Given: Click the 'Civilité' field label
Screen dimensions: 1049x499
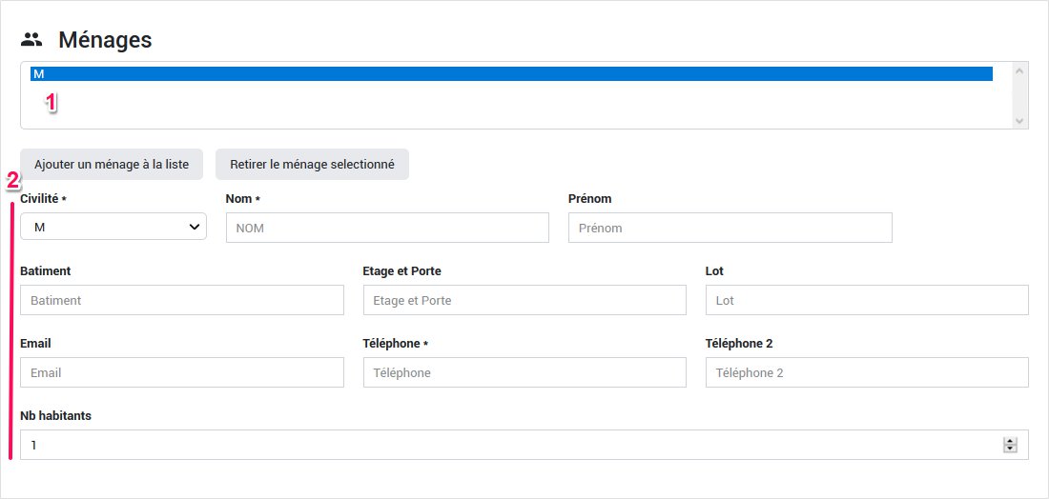Looking at the screenshot, I should (39, 199).
